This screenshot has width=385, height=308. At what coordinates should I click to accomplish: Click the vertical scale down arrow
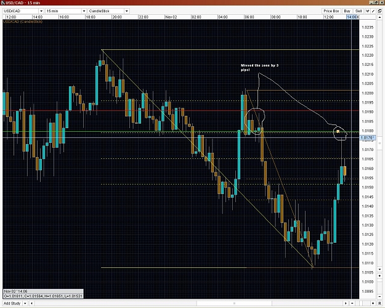[379, 269]
